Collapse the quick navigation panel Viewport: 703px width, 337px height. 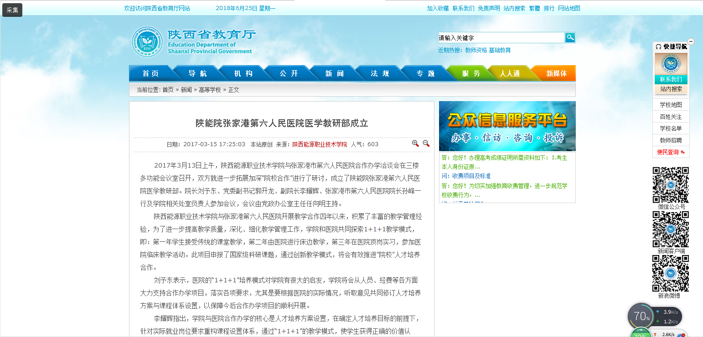[x=691, y=41]
